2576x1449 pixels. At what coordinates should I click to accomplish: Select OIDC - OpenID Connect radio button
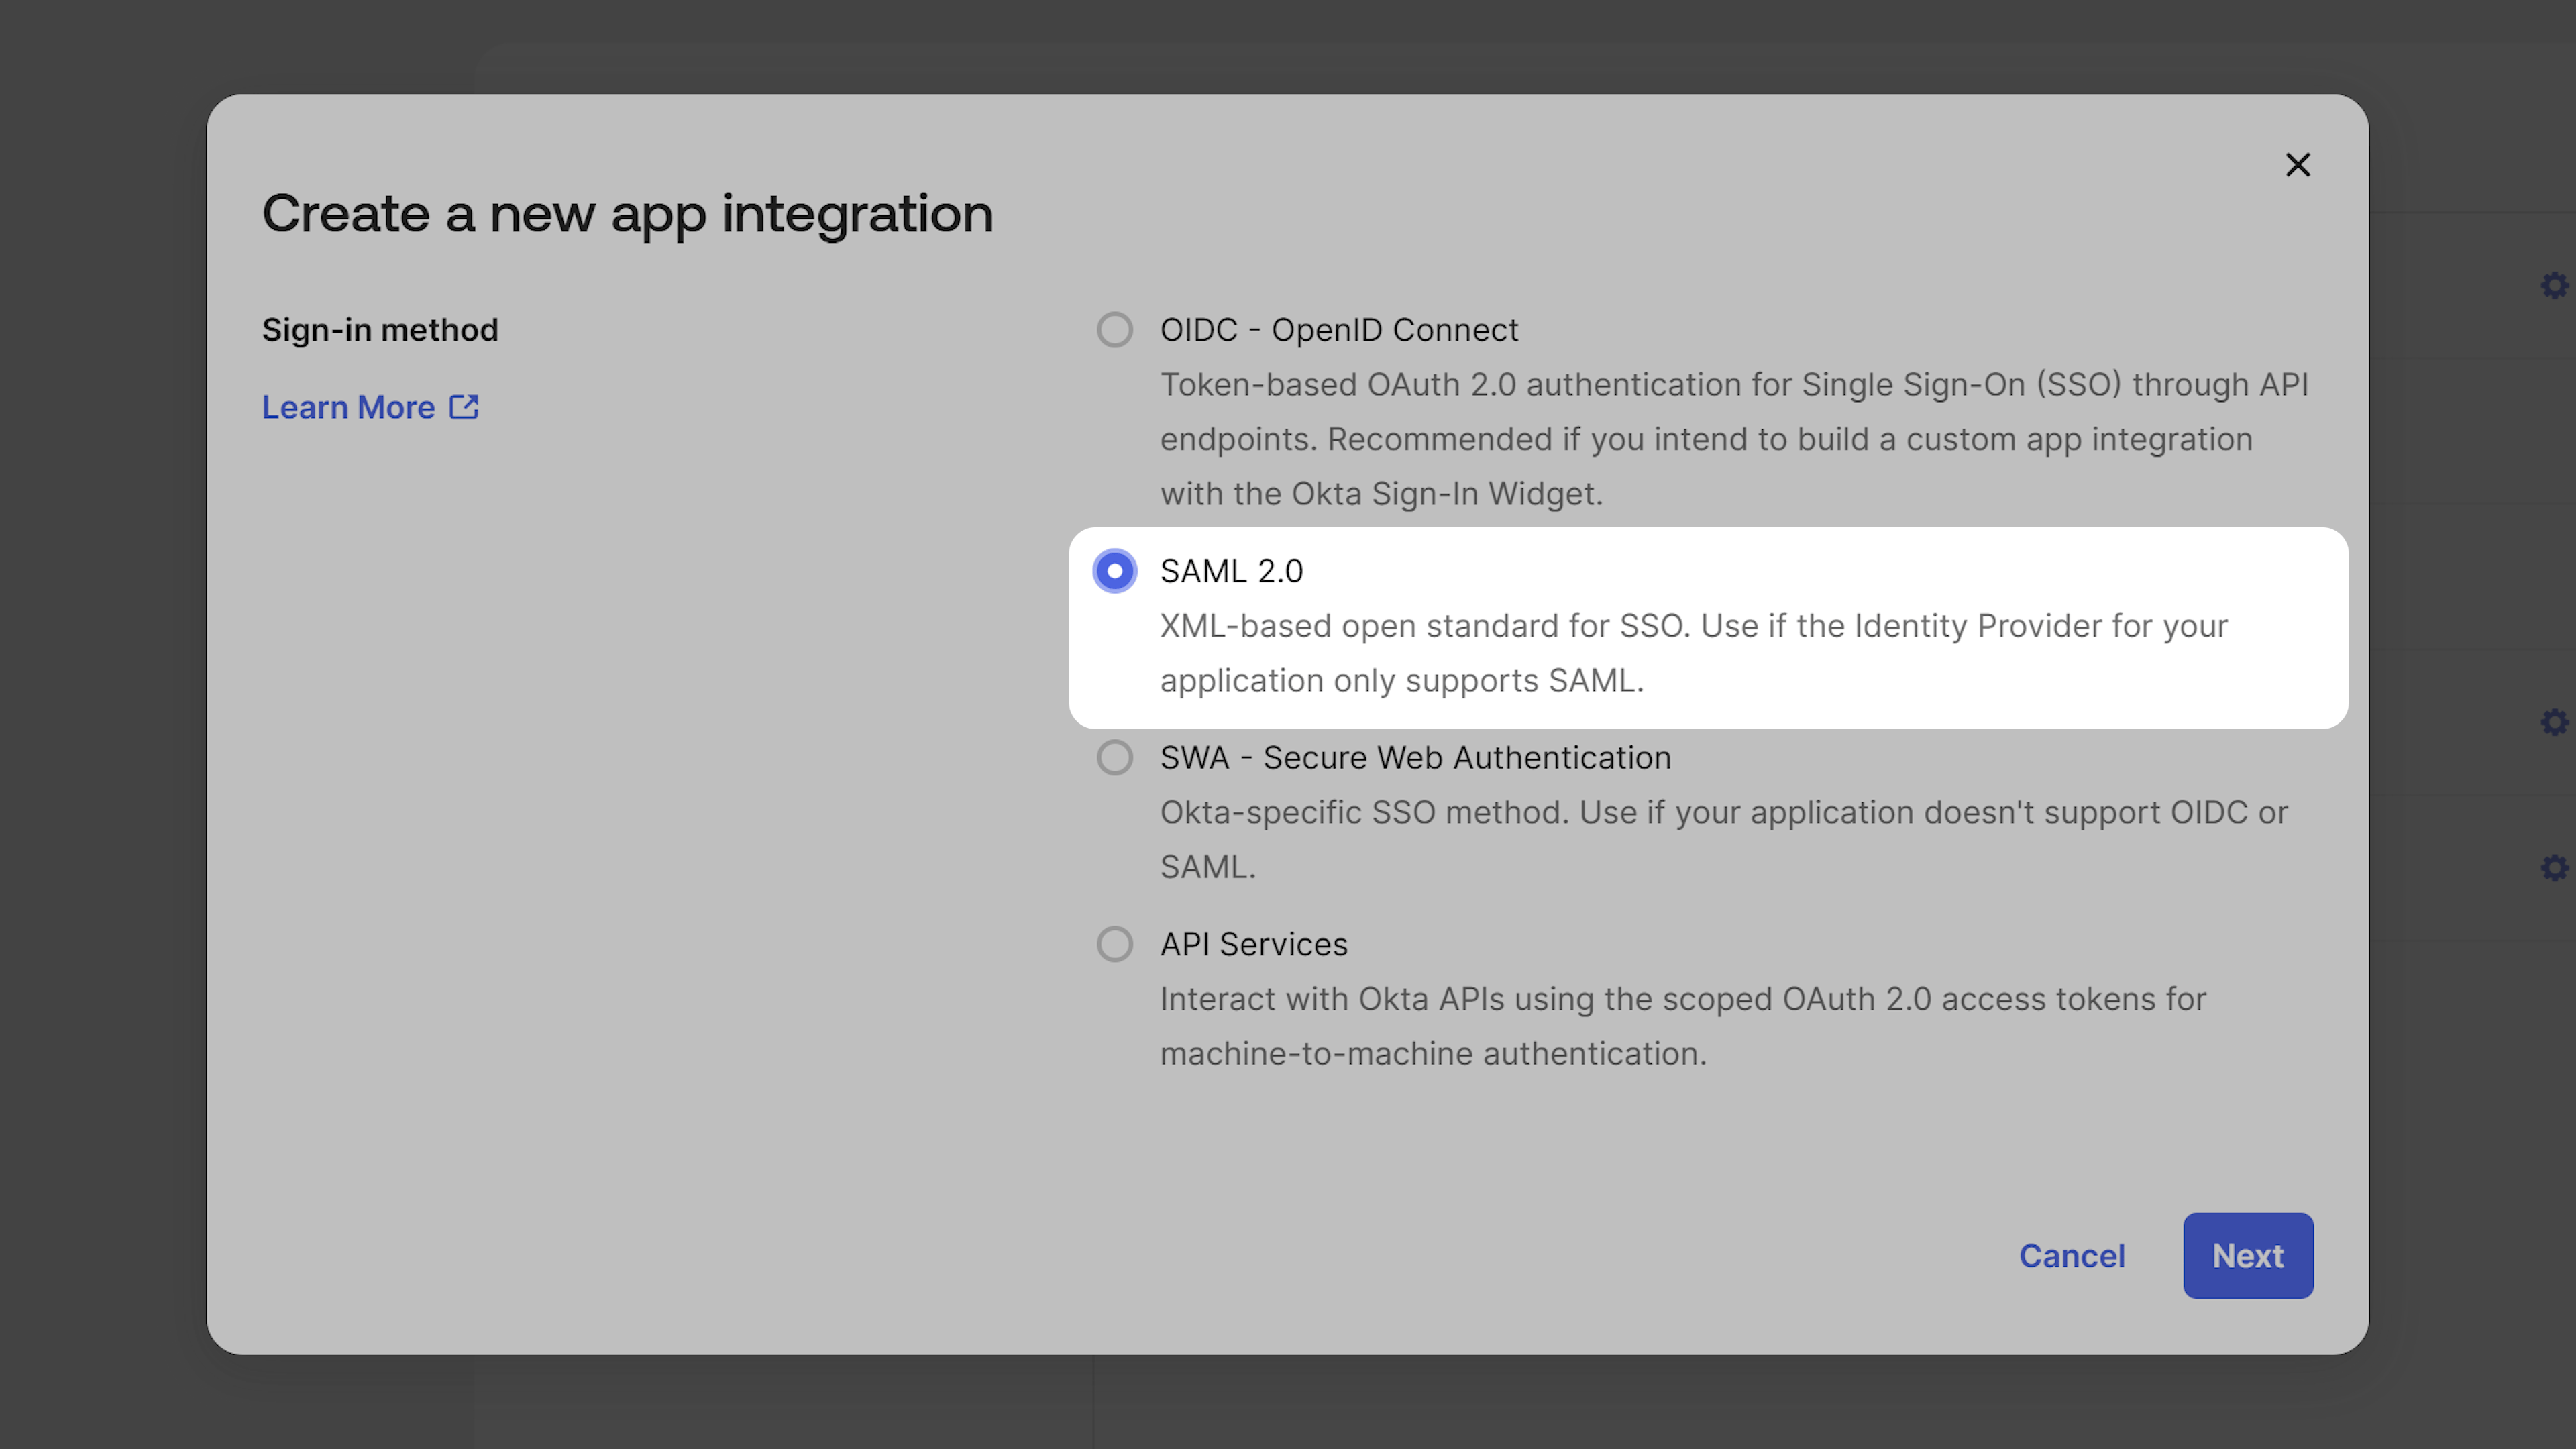[1114, 330]
